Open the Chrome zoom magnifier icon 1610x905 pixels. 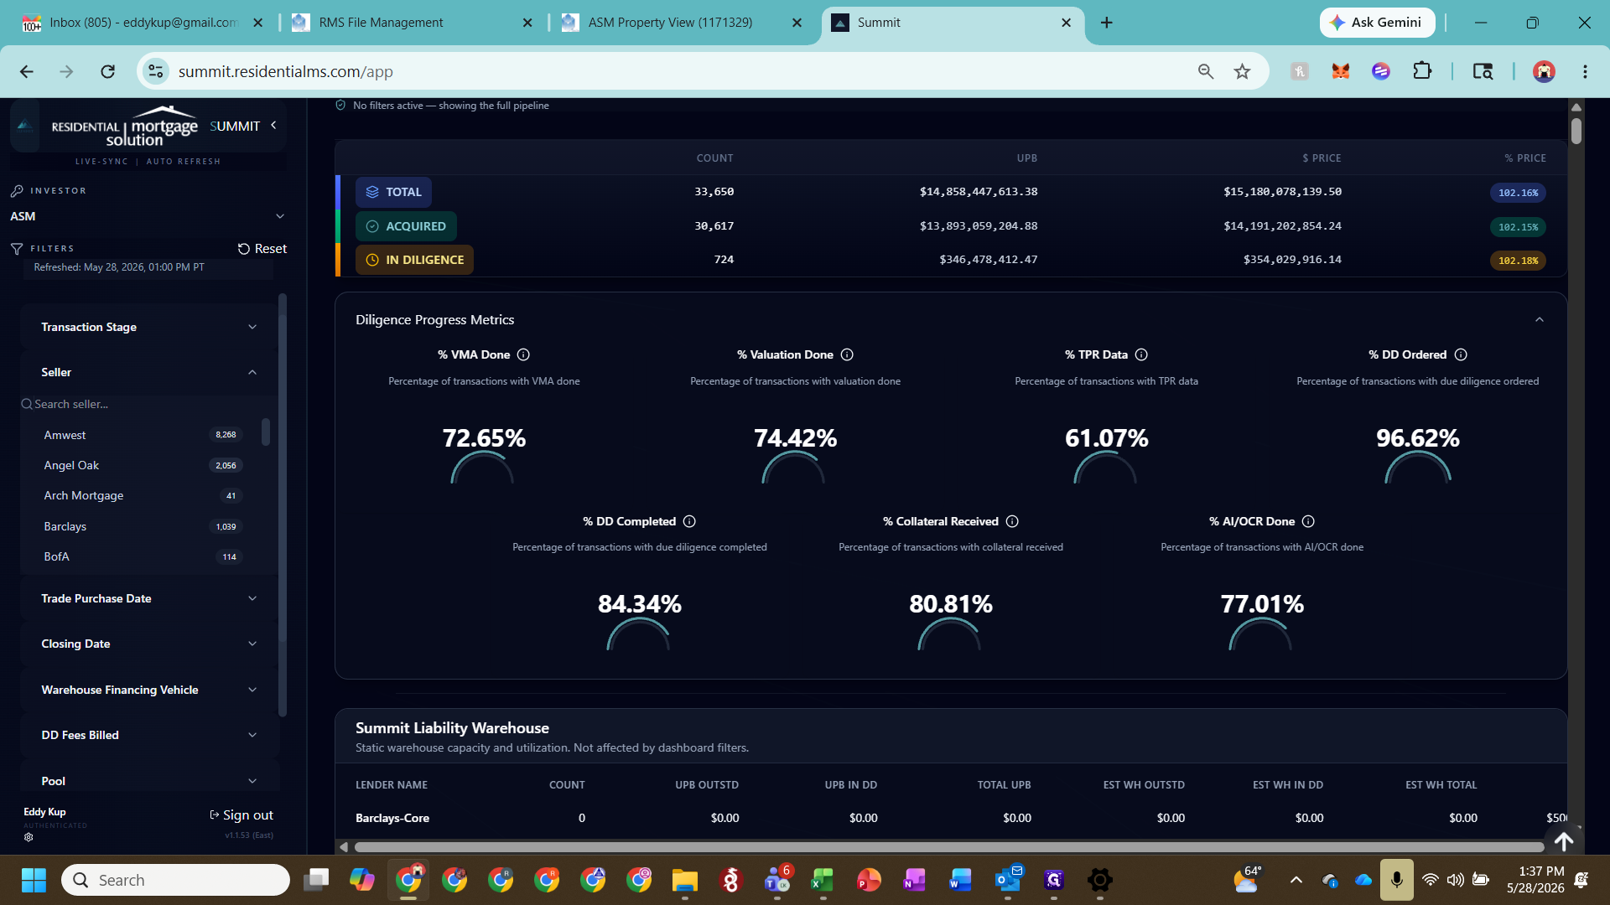coord(1205,72)
